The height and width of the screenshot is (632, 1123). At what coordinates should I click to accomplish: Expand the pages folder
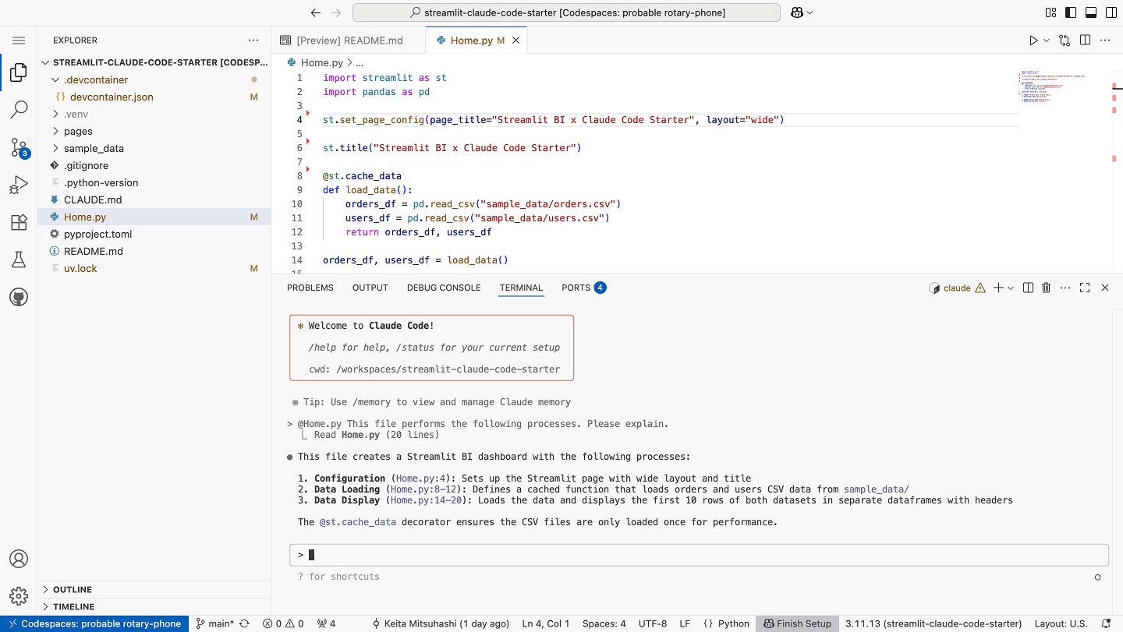78,131
